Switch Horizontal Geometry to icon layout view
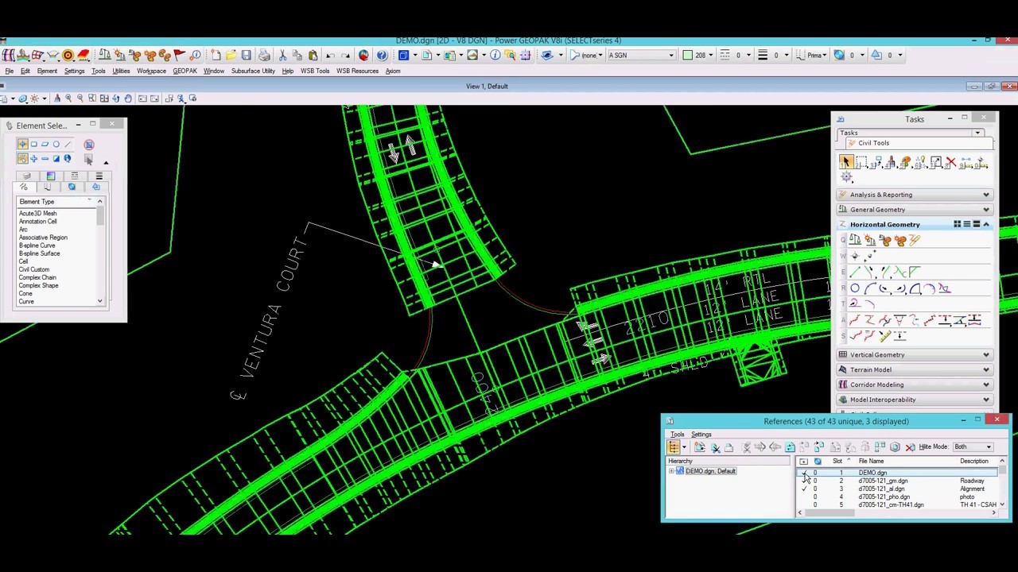 coord(958,225)
